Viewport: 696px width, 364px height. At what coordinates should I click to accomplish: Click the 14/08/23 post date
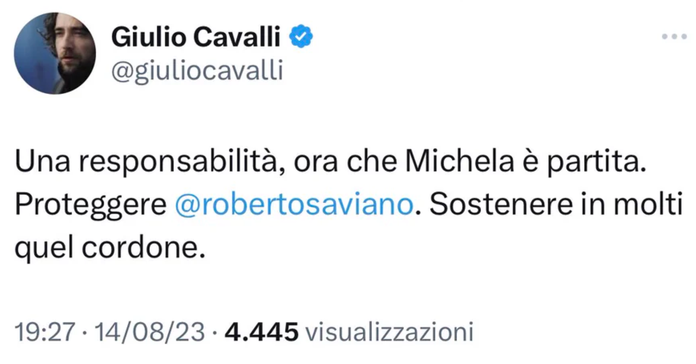pyautogui.click(x=150, y=332)
